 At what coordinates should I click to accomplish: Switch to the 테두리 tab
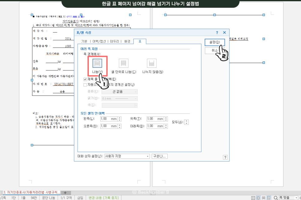(x=115, y=41)
